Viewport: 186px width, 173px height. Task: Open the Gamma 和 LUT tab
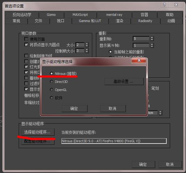[90, 21]
